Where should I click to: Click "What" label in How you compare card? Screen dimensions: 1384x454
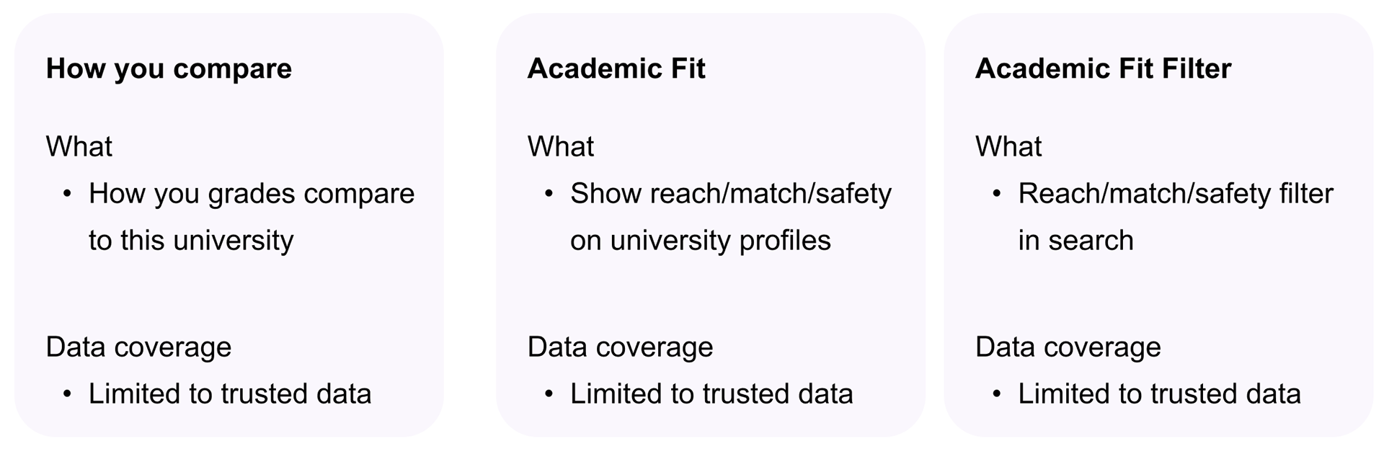pyautogui.click(x=79, y=146)
